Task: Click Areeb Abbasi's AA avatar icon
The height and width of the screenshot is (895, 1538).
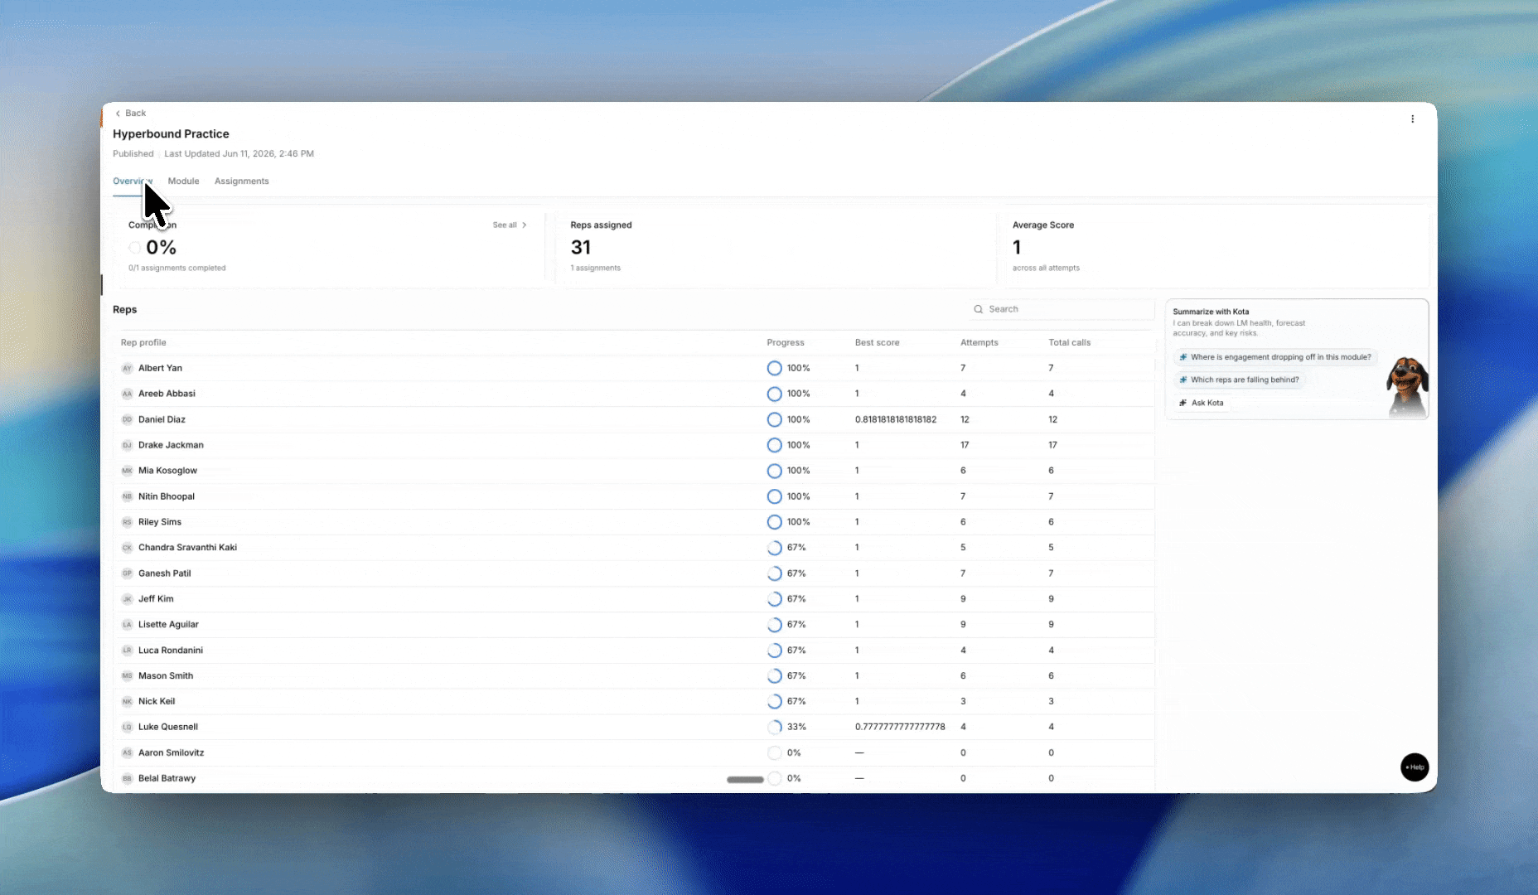Action: (127, 394)
